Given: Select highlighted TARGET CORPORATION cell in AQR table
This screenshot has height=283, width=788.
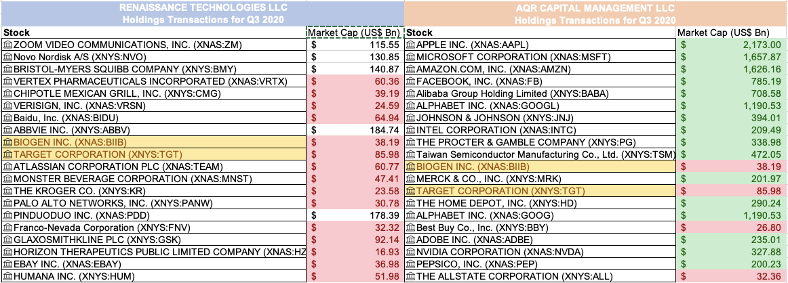Looking at the screenshot, I should (540, 191).
